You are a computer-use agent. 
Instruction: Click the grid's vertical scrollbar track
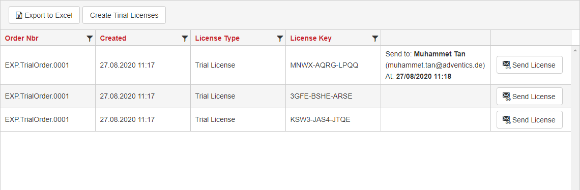tap(575, 122)
